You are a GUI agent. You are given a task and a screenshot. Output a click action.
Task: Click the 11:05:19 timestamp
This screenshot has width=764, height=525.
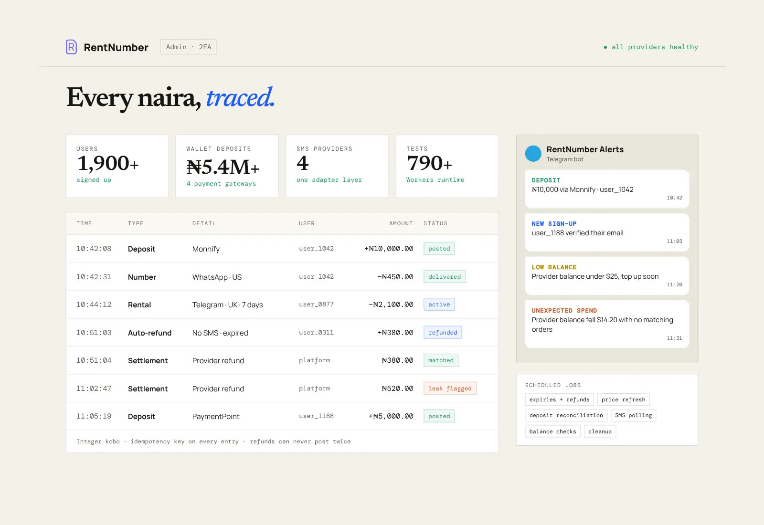tap(94, 416)
